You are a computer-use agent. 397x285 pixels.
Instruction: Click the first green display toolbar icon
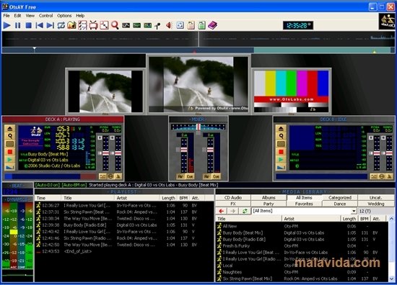(x=136, y=25)
